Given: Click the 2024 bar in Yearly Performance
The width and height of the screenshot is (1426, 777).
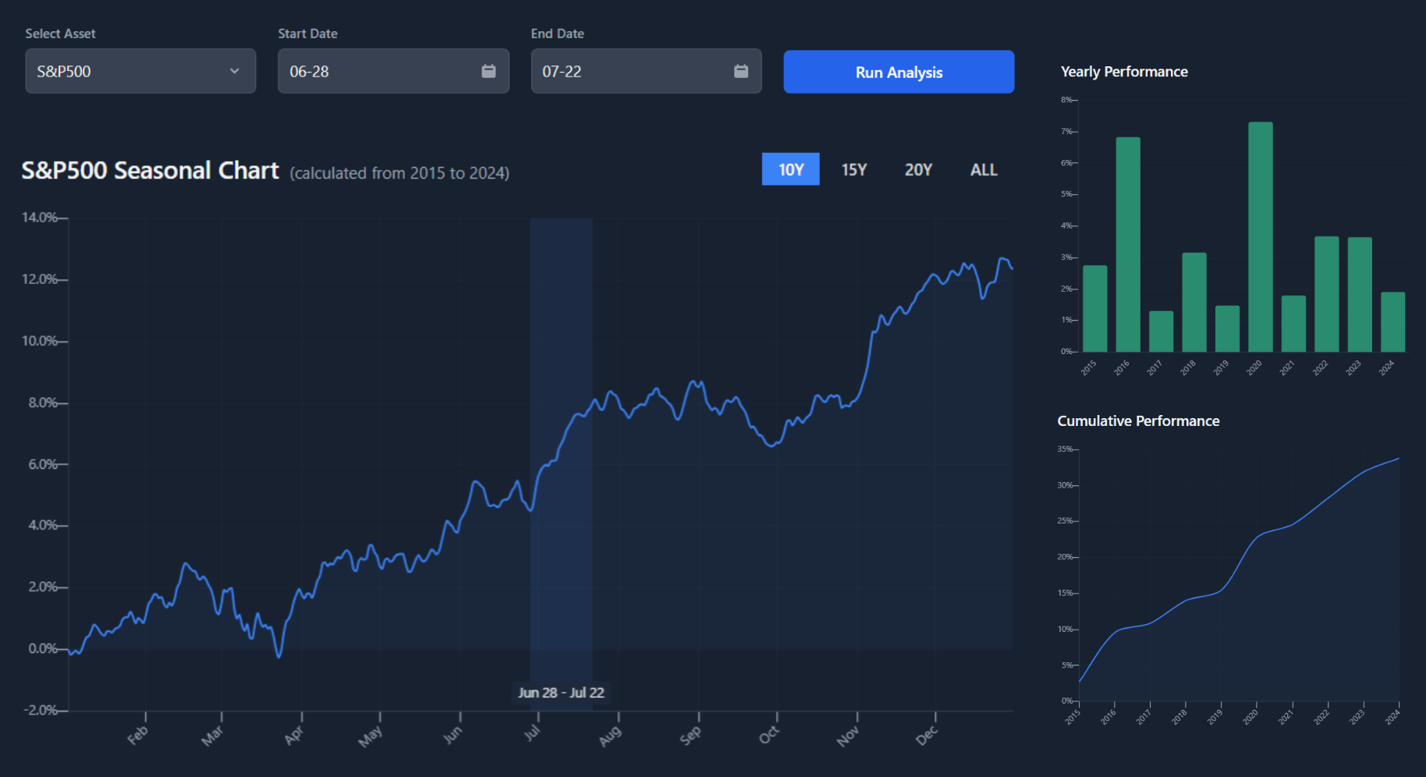Looking at the screenshot, I should [x=1393, y=322].
